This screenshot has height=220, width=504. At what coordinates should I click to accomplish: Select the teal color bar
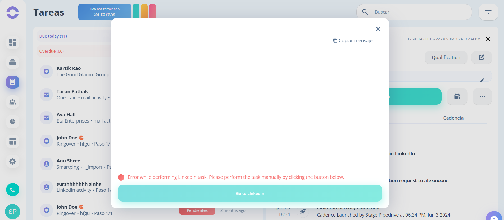coord(136,11)
